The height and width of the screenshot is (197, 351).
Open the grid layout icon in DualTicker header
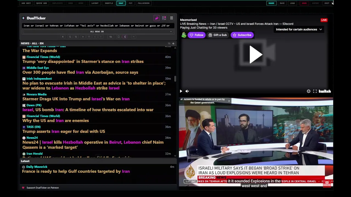pos(164,18)
